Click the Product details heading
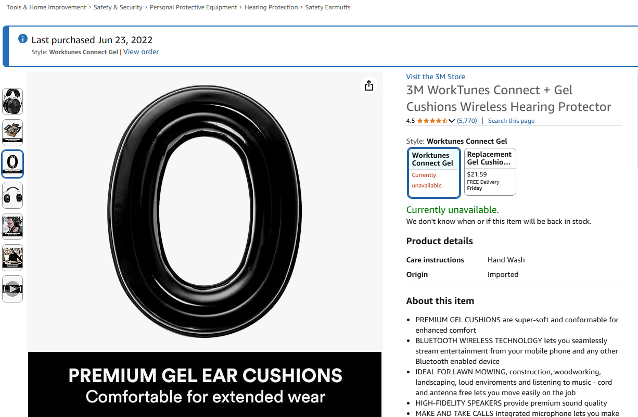The height and width of the screenshot is (417, 638). pos(440,241)
